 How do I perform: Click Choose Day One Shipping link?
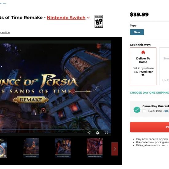coord(149,93)
